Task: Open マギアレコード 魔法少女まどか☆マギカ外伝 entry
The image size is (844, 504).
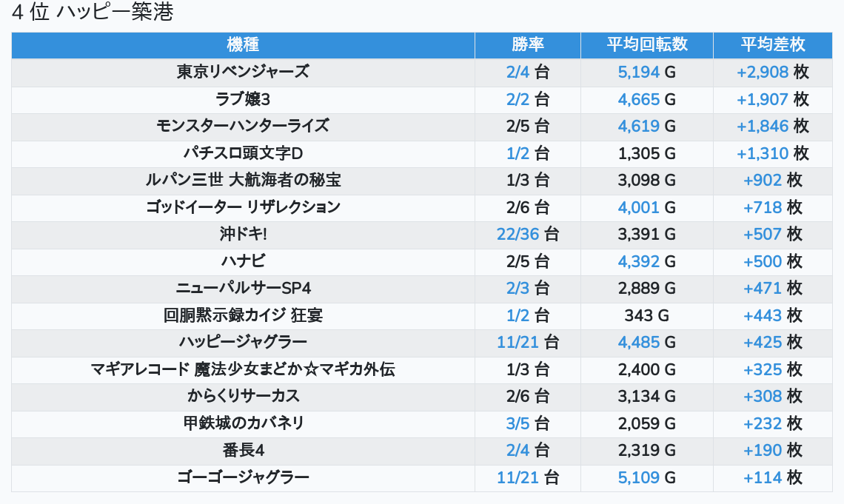Action: pos(243,369)
